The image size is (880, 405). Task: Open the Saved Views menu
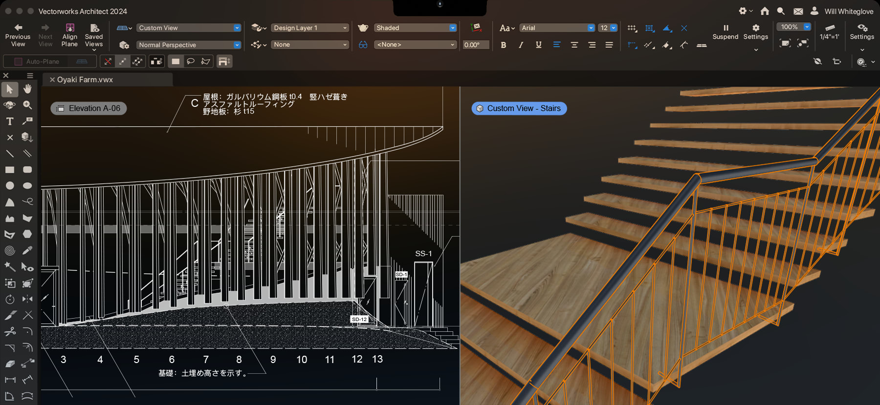[94, 37]
